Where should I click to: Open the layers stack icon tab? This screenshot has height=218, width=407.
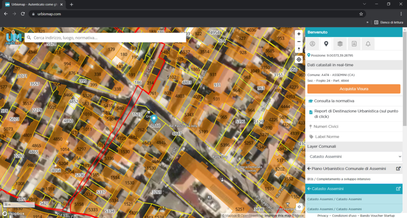coord(340,44)
